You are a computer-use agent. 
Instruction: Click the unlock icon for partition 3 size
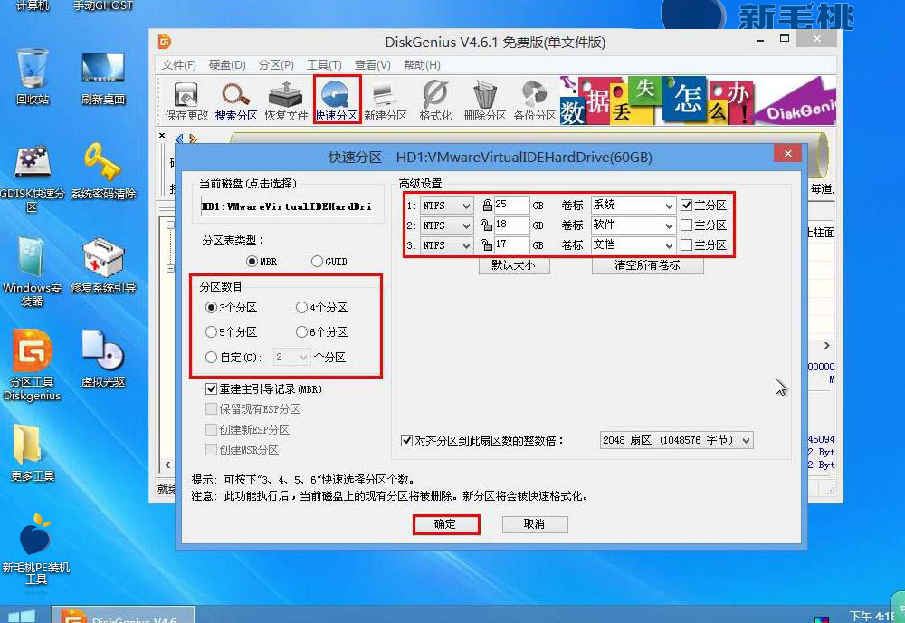[487, 244]
